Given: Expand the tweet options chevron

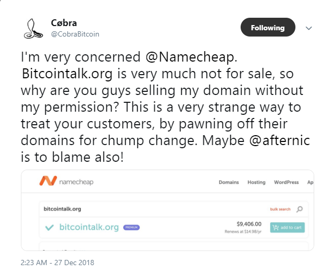Looking at the screenshot, I should tap(308, 28).
